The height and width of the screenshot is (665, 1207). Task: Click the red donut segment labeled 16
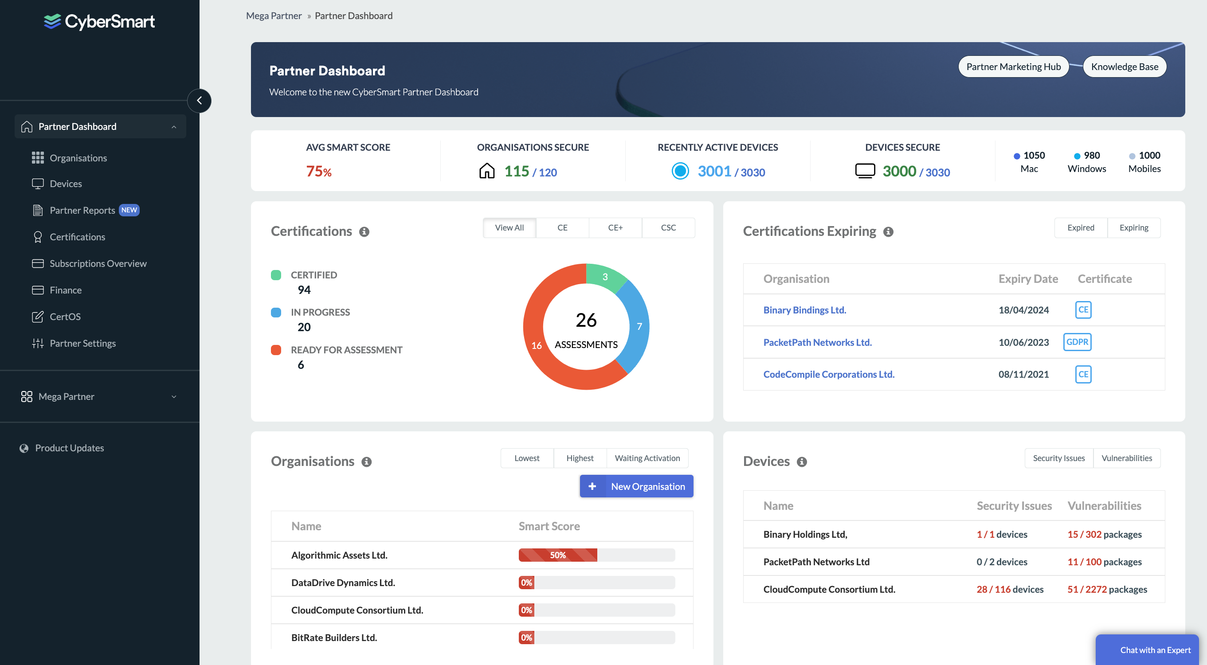pyautogui.click(x=537, y=345)
